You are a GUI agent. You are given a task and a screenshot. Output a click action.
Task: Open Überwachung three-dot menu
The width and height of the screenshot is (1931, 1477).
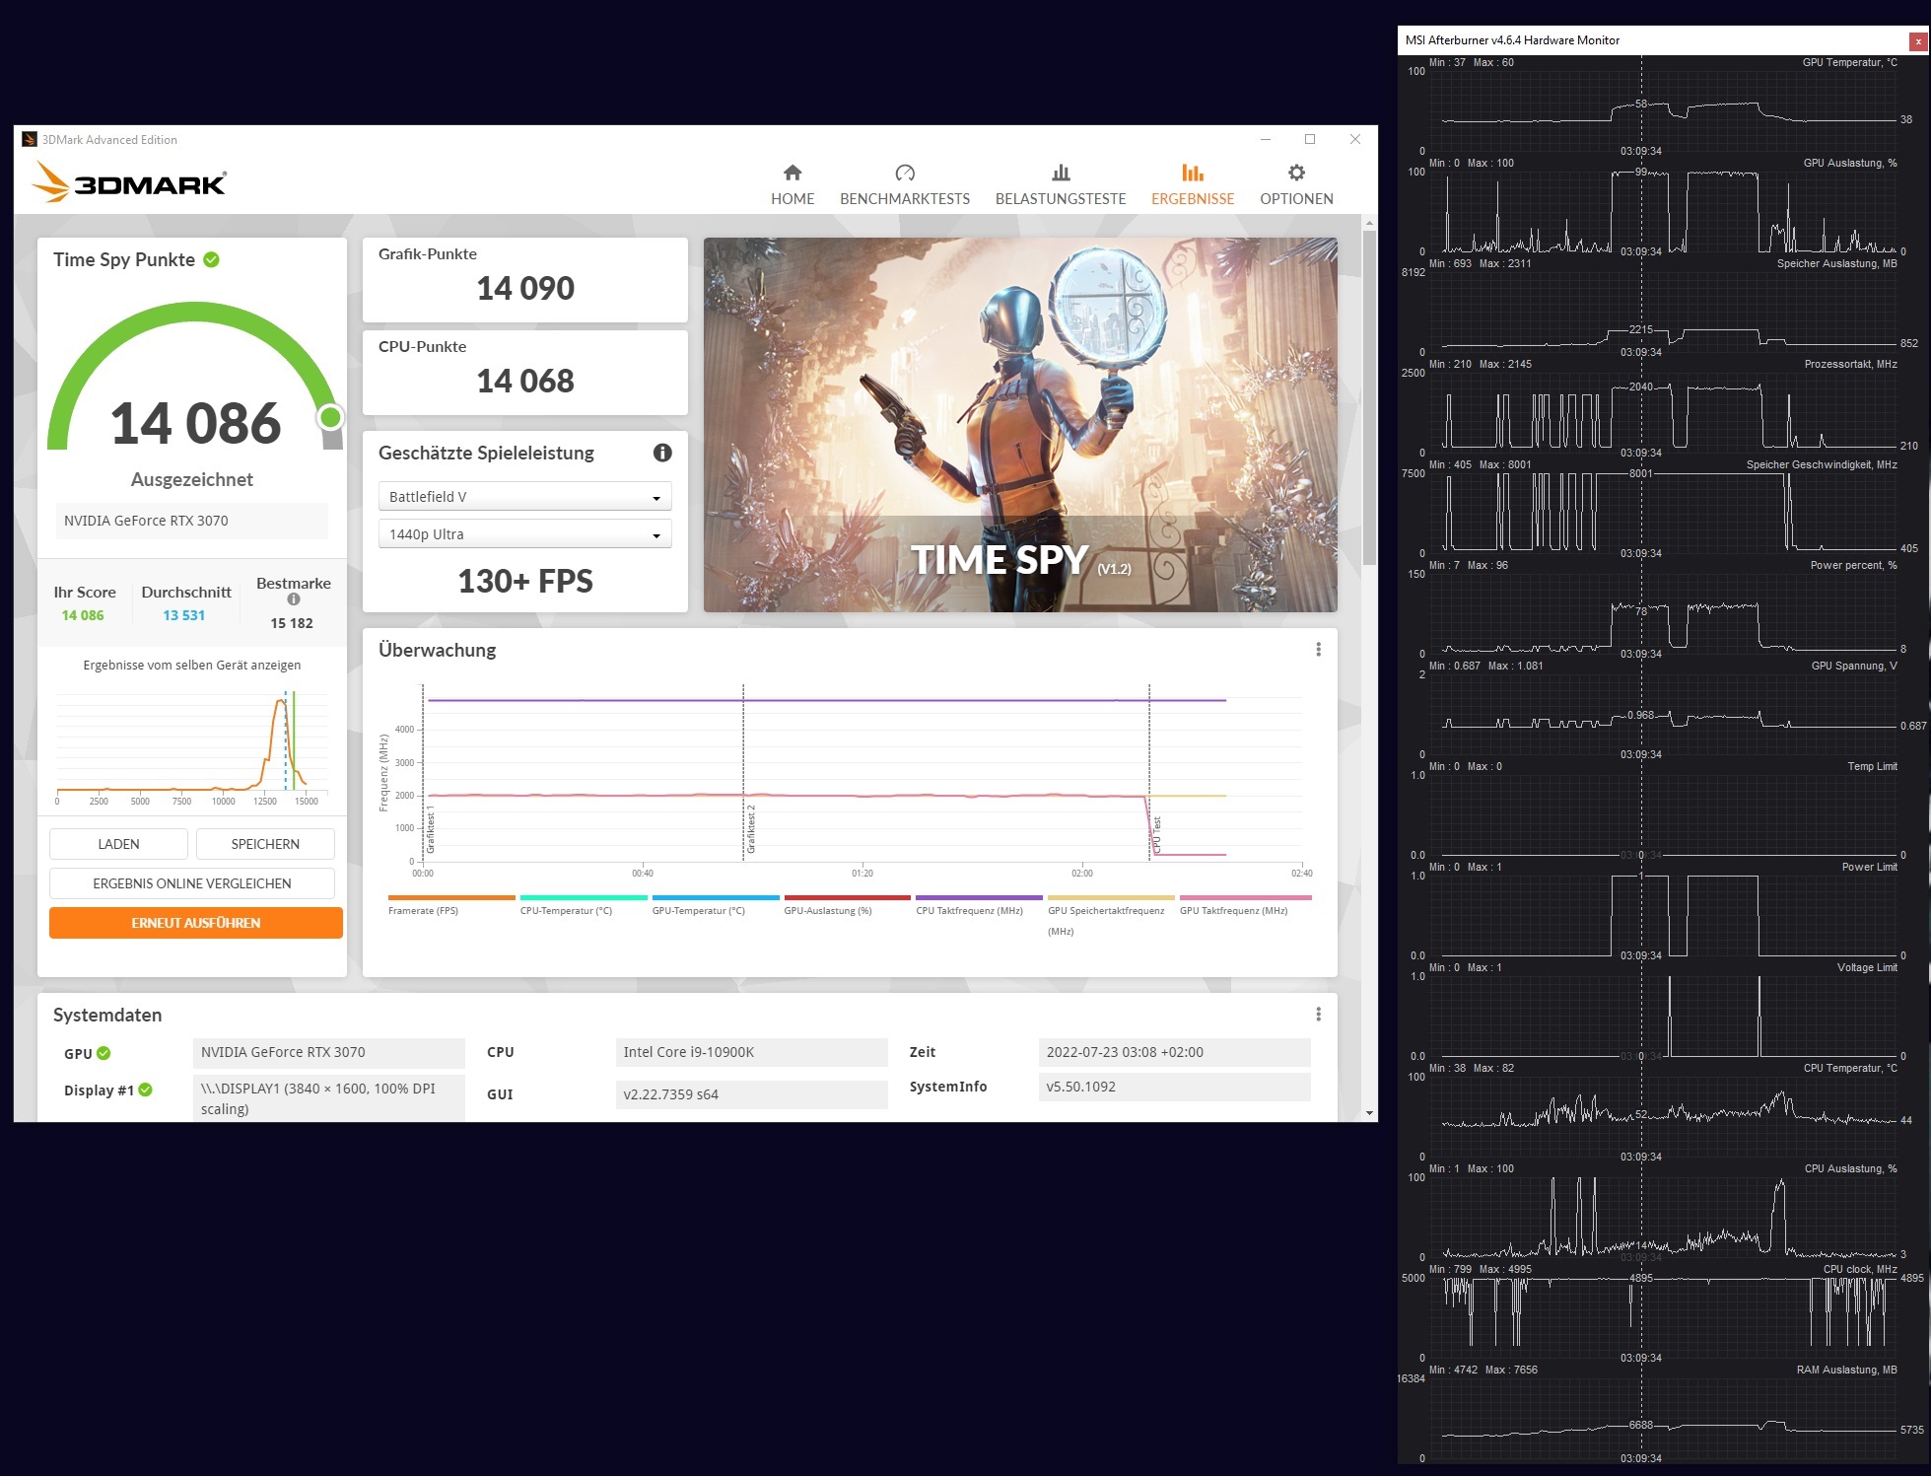point(1318,650)
